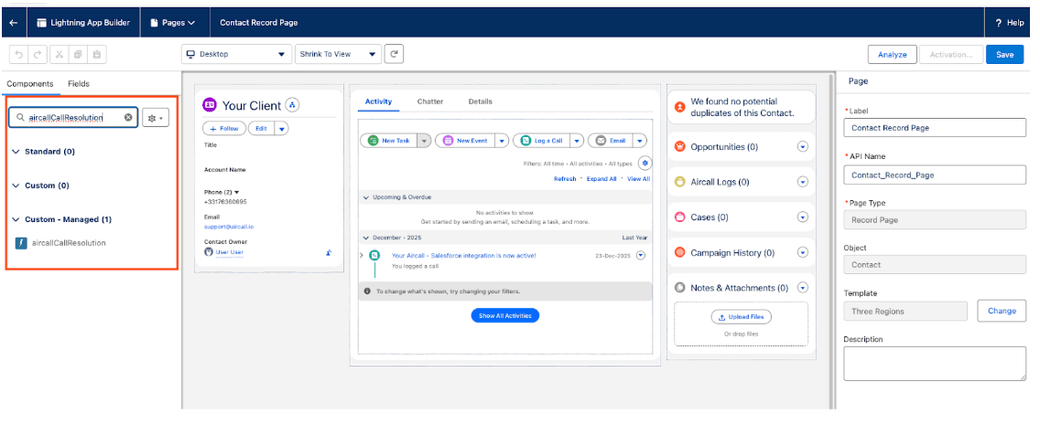This screenshot has height=446, width=1040.
Task: Expand the Standard components section
Action: 16,152
